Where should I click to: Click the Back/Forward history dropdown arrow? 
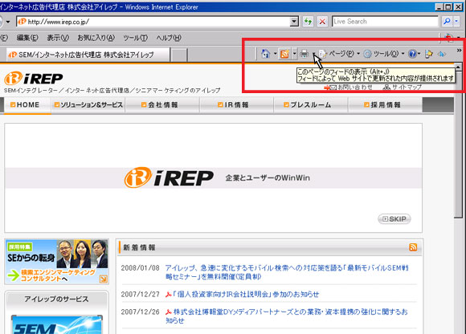(x=8, y=22)
